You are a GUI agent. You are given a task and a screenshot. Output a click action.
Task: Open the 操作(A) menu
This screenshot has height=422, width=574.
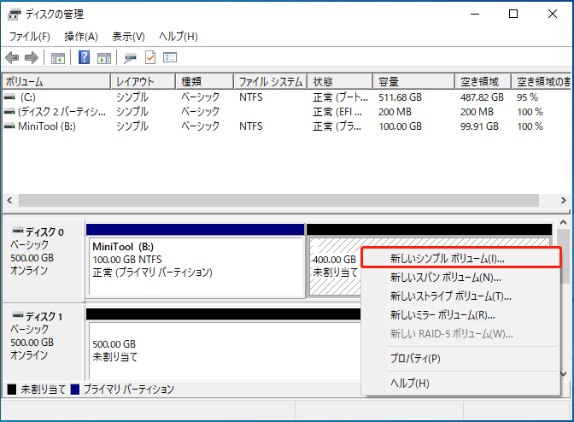[81, 37]
